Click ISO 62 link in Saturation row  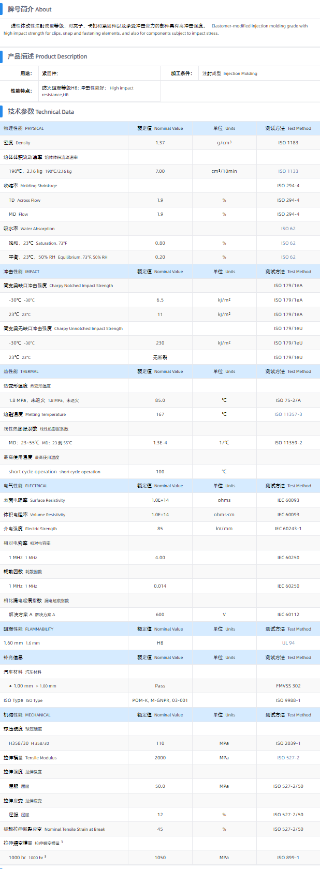click(288, 243)
